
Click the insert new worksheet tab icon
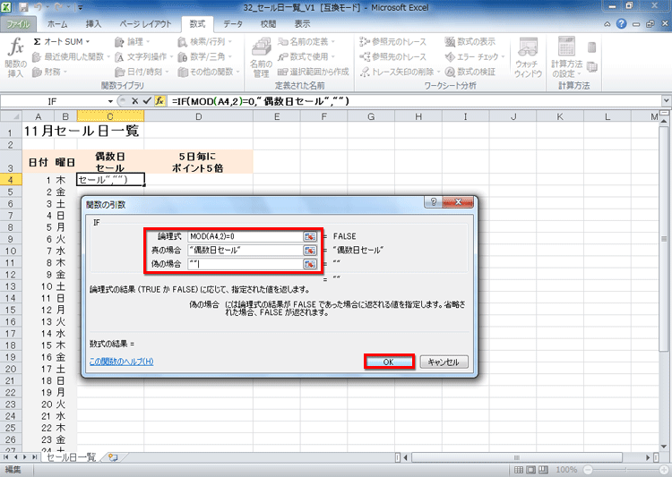click(113, 457)
